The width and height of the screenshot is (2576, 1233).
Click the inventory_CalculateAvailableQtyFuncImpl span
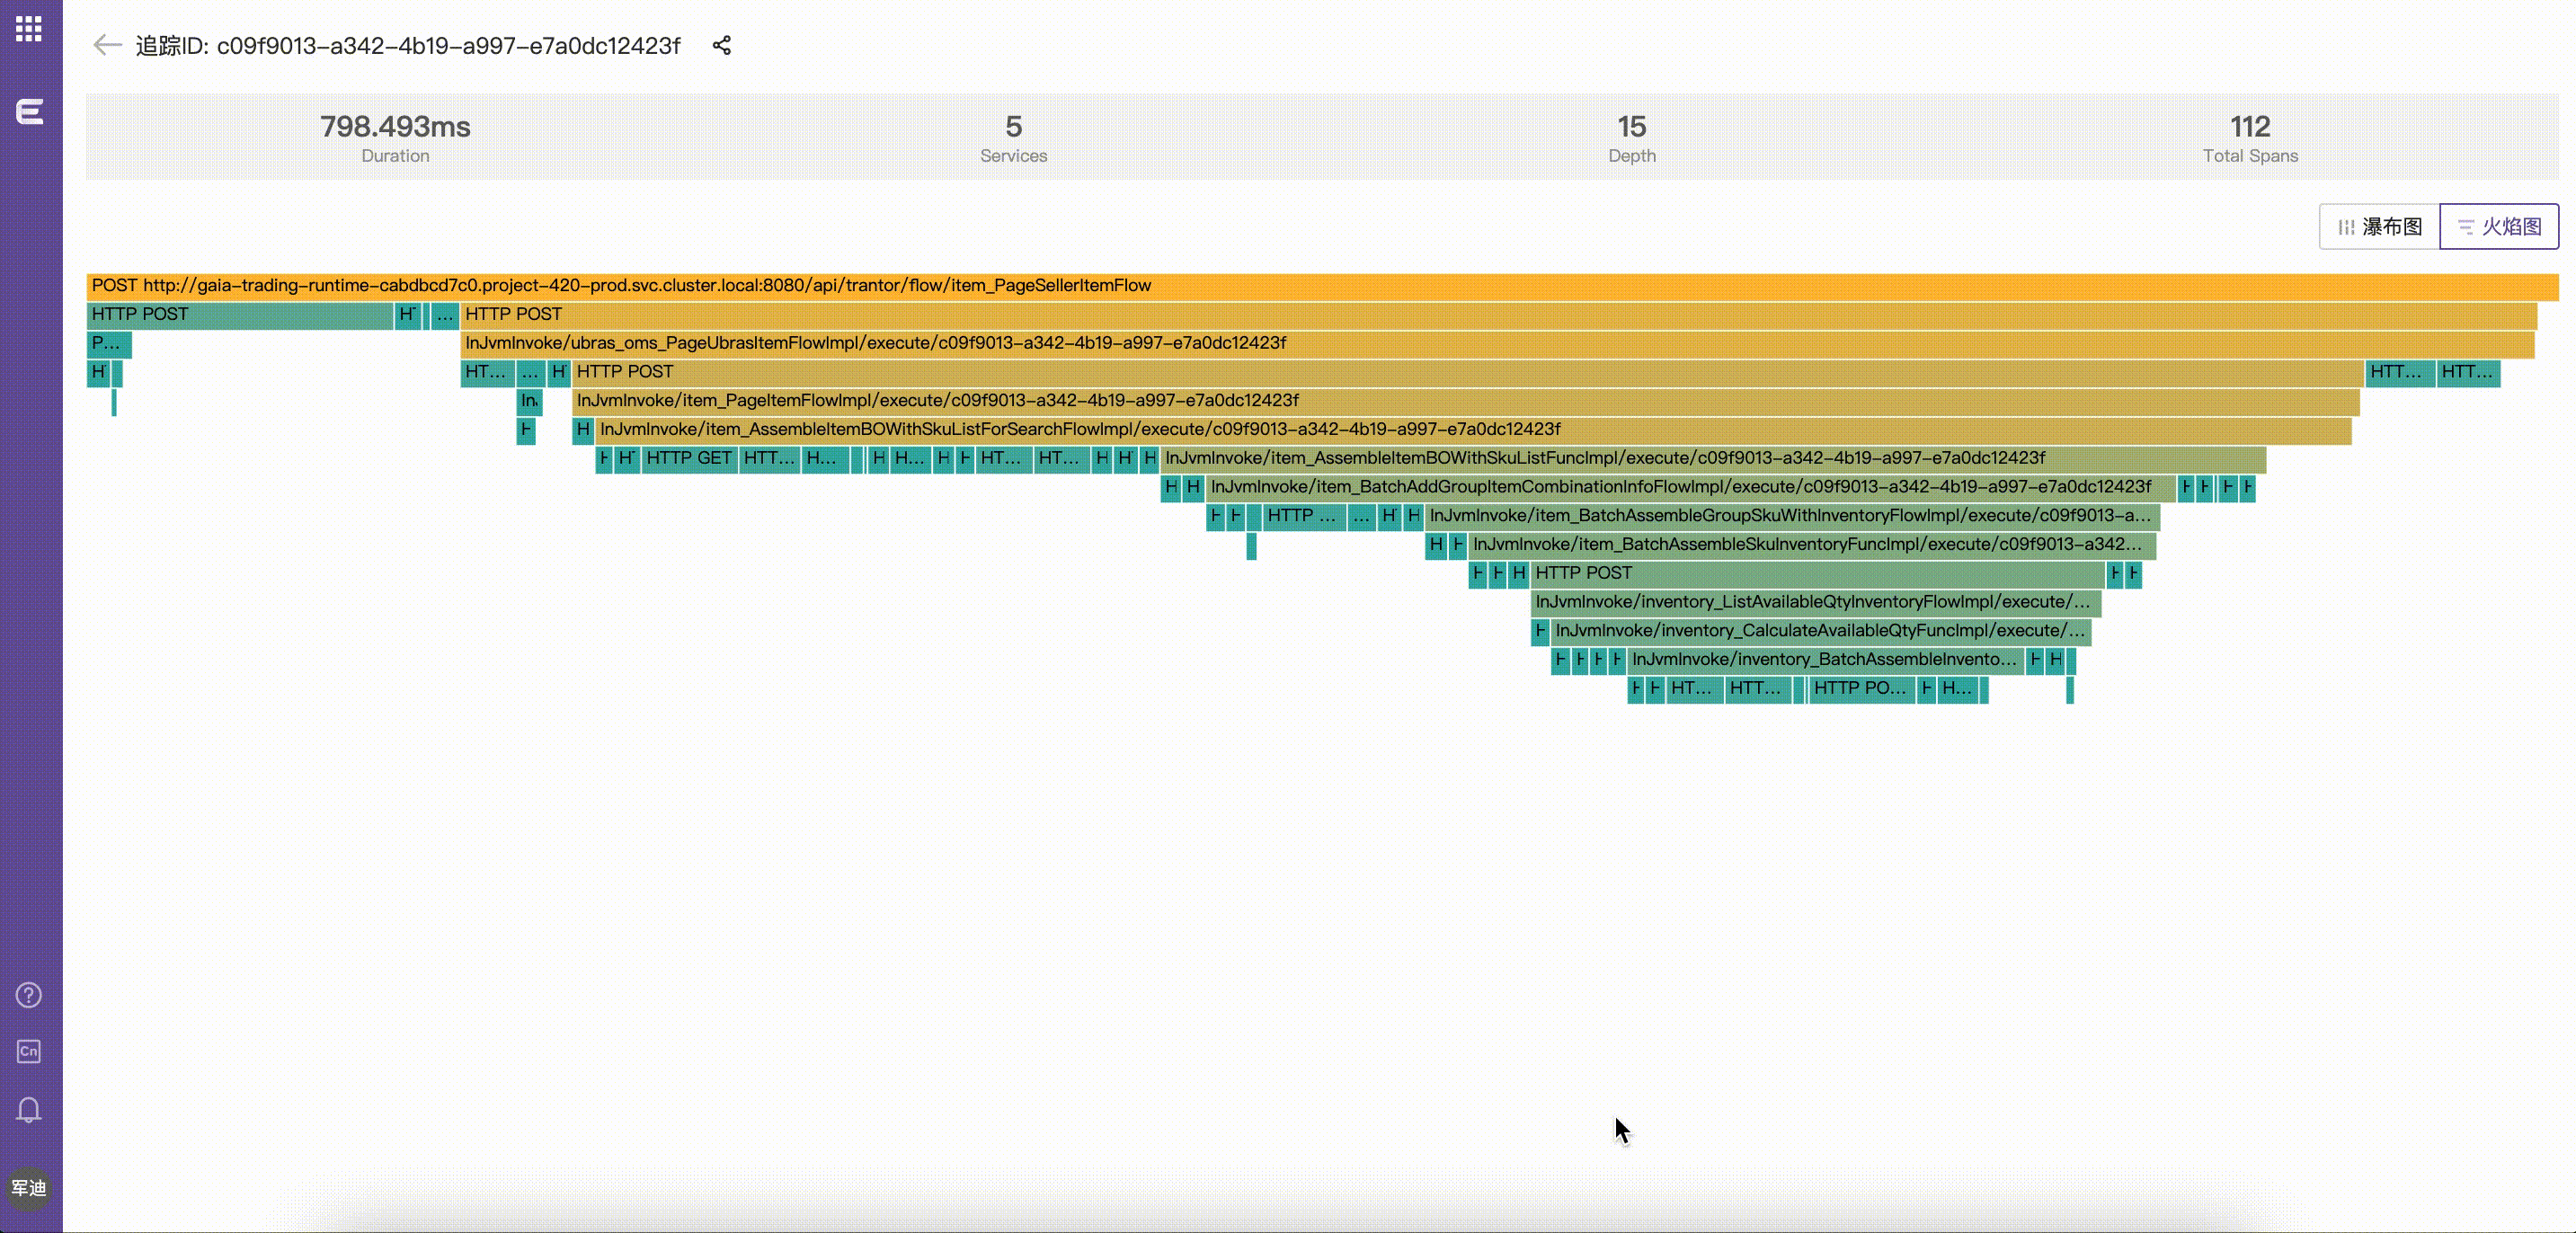click(1818, 631)
